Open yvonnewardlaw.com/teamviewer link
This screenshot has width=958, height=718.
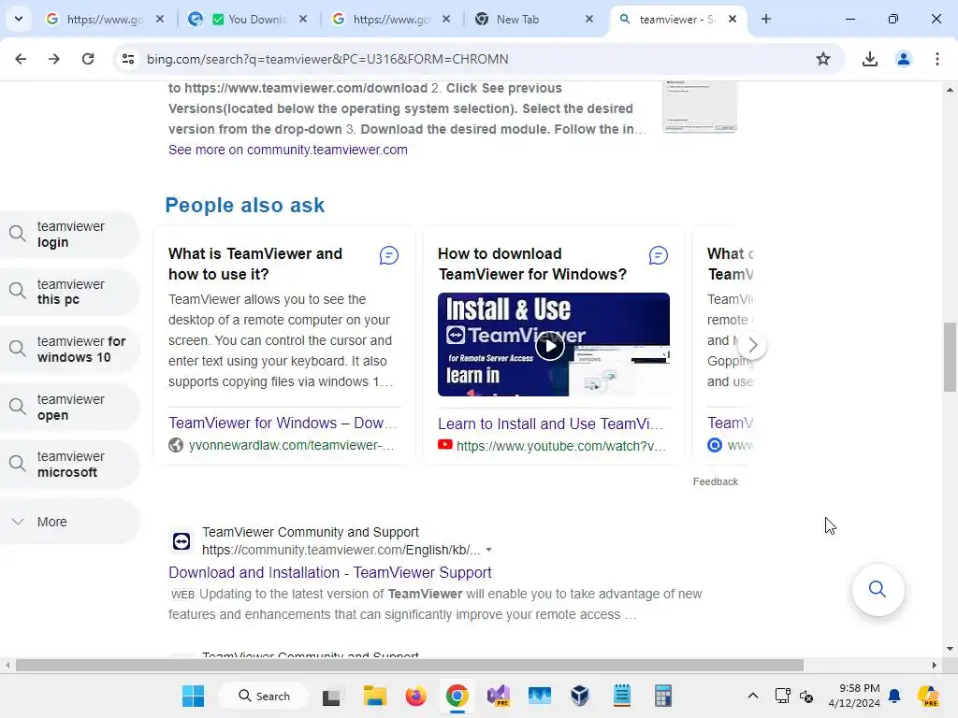[291, 445]
